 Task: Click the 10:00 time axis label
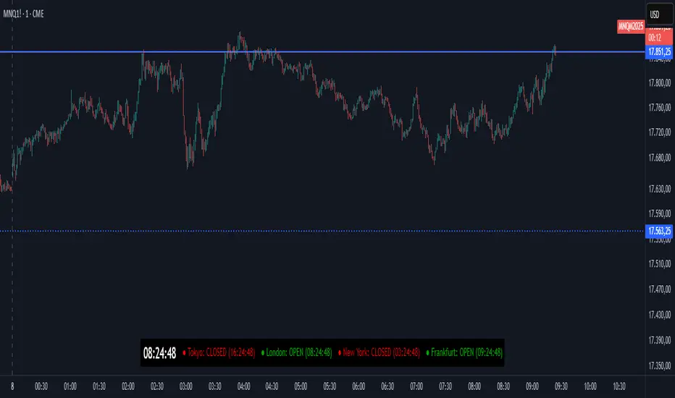click(x=590, y=386)
